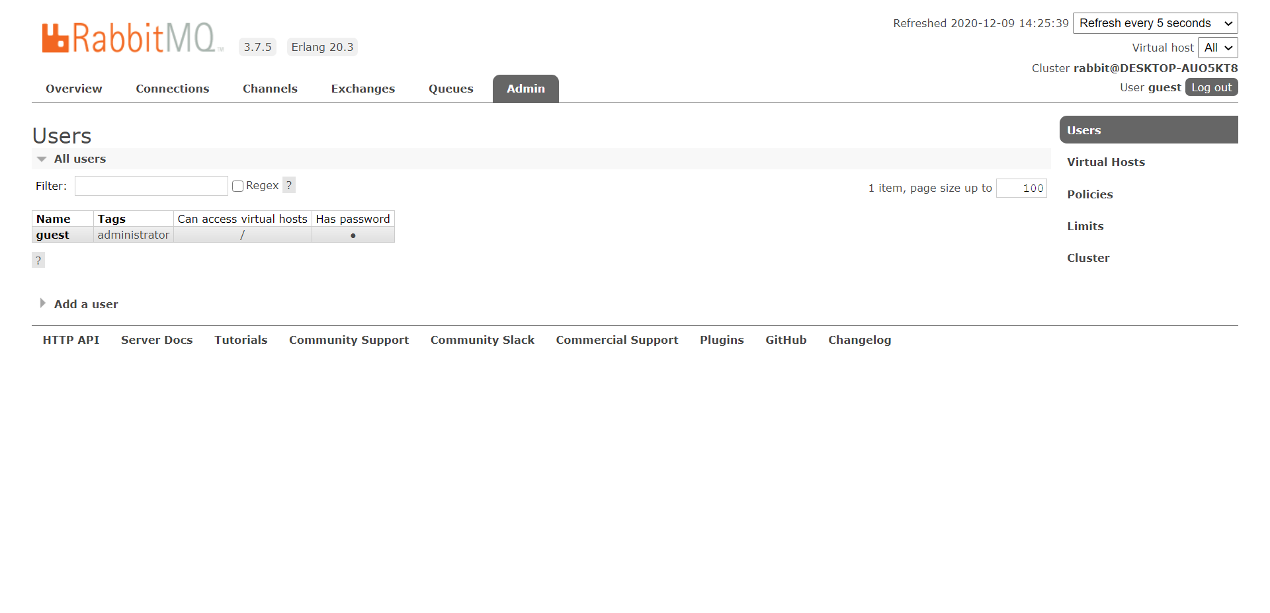This screenshot has height=613, width=1270.
Task: Open the Virtual host dropdown
Action: [1218, 48]
